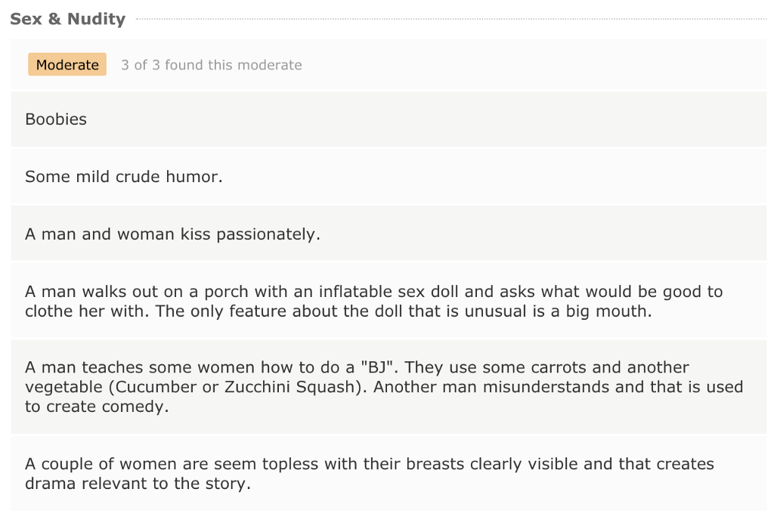Click the word 'Nudity' in the heading

pos(96,19)
